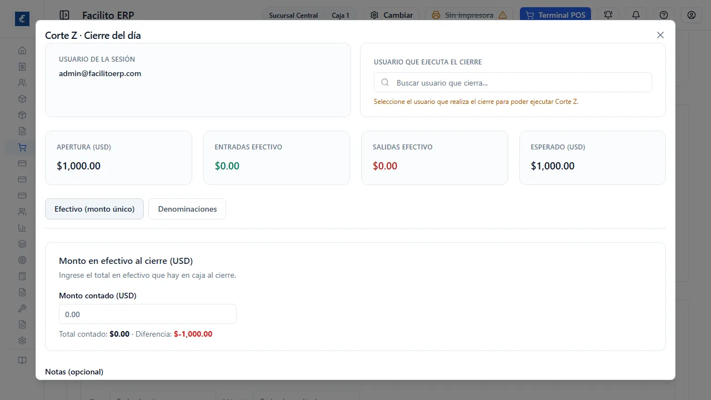
Task: Select the shopping cart icon in the sidebar
Action: [x=22, y=147]
